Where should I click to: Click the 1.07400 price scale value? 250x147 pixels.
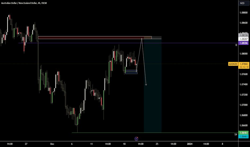click(244, 84)
